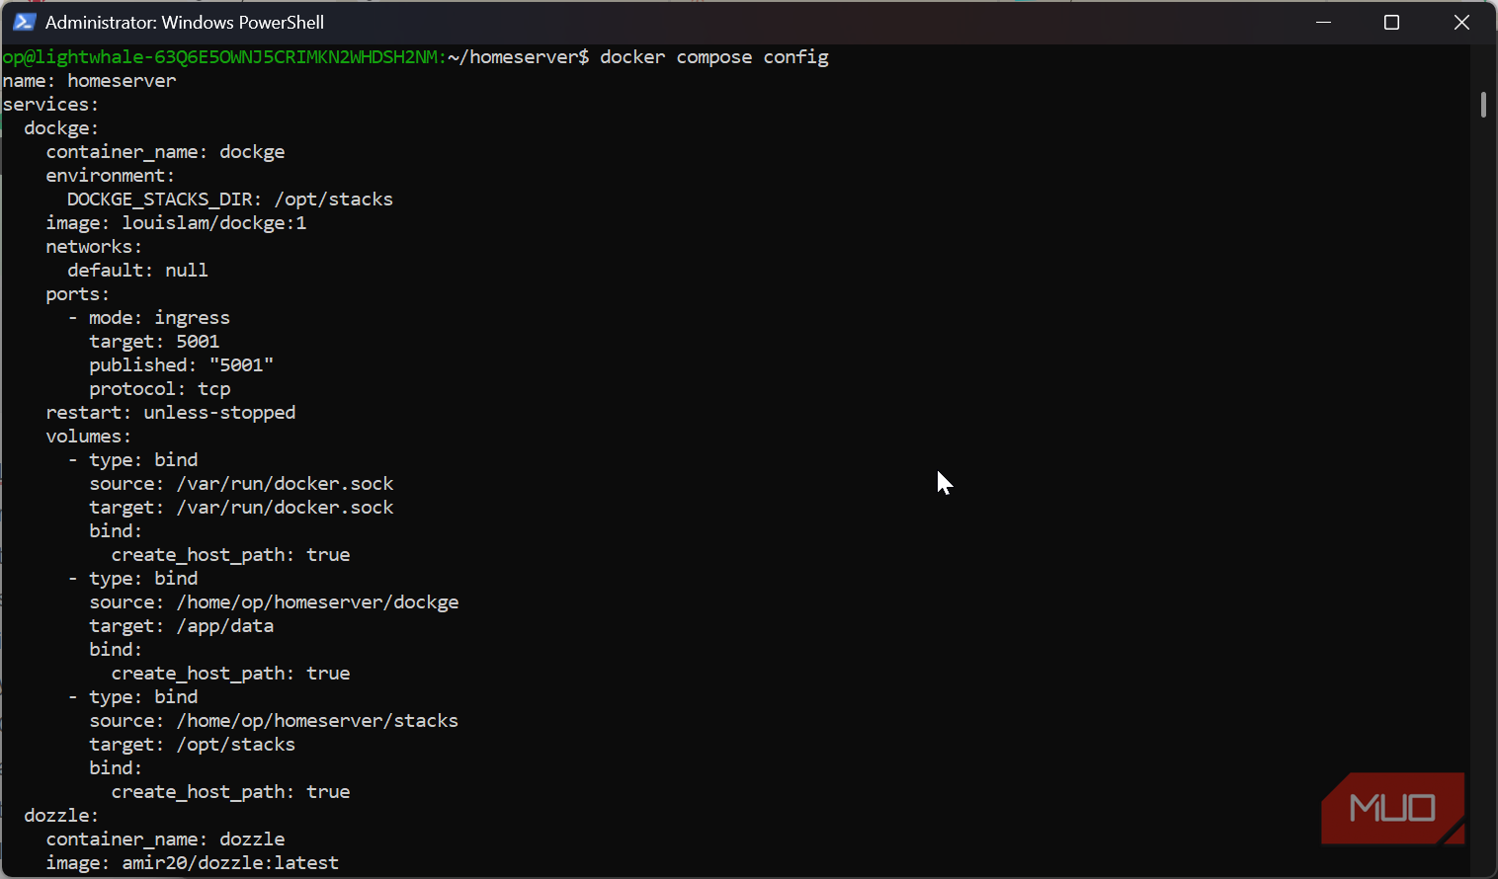Click the 'Administrator: Windows PowerShell' title text

click(x=185, y=22)
